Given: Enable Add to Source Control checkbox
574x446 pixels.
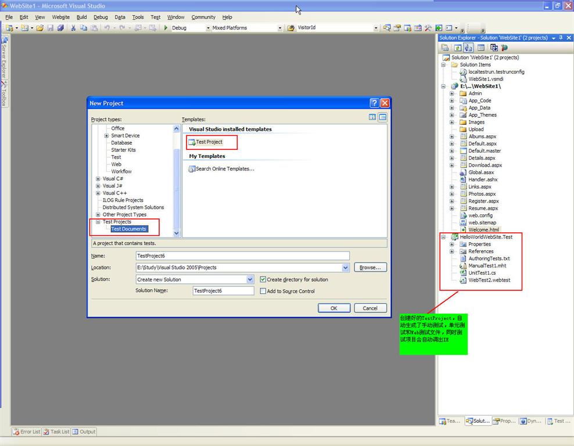Looking at the screenshot, I should click(x=263, y=291).
